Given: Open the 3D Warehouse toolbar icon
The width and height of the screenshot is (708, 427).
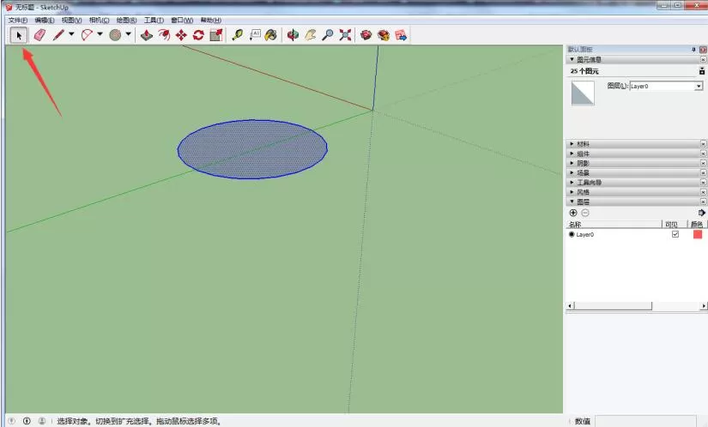Looking at the screenshot, I should 366,35.
